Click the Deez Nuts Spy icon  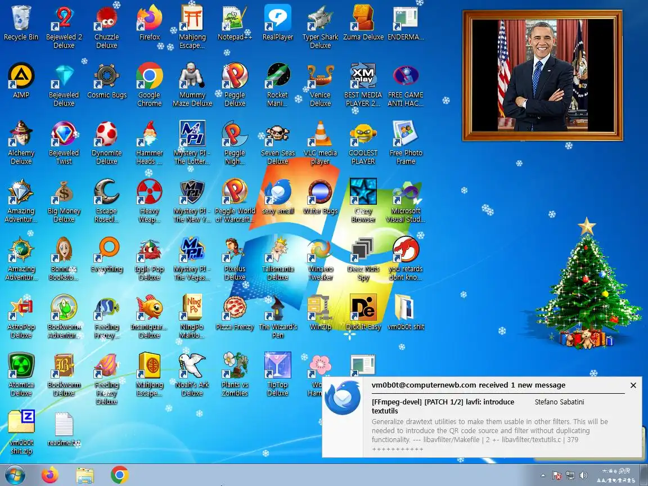tap(363, 259)
